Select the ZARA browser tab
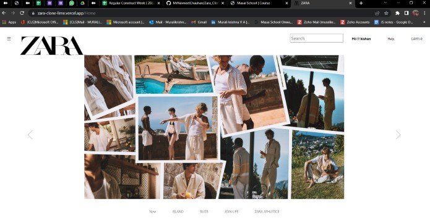 (323, 3)
